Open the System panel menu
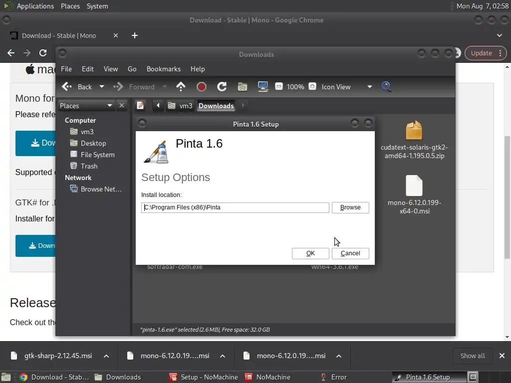This screenshot has height=383, width=511. point(97,6)
